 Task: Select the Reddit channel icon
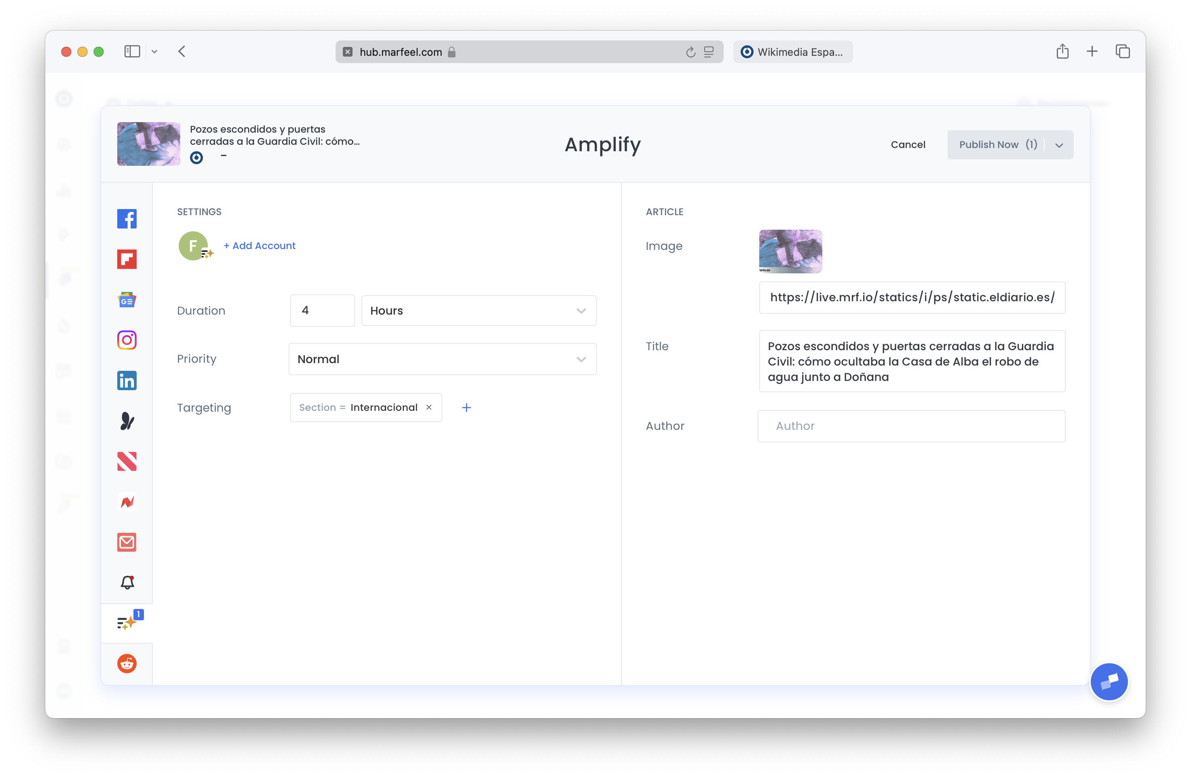click(x=127, y=663)
